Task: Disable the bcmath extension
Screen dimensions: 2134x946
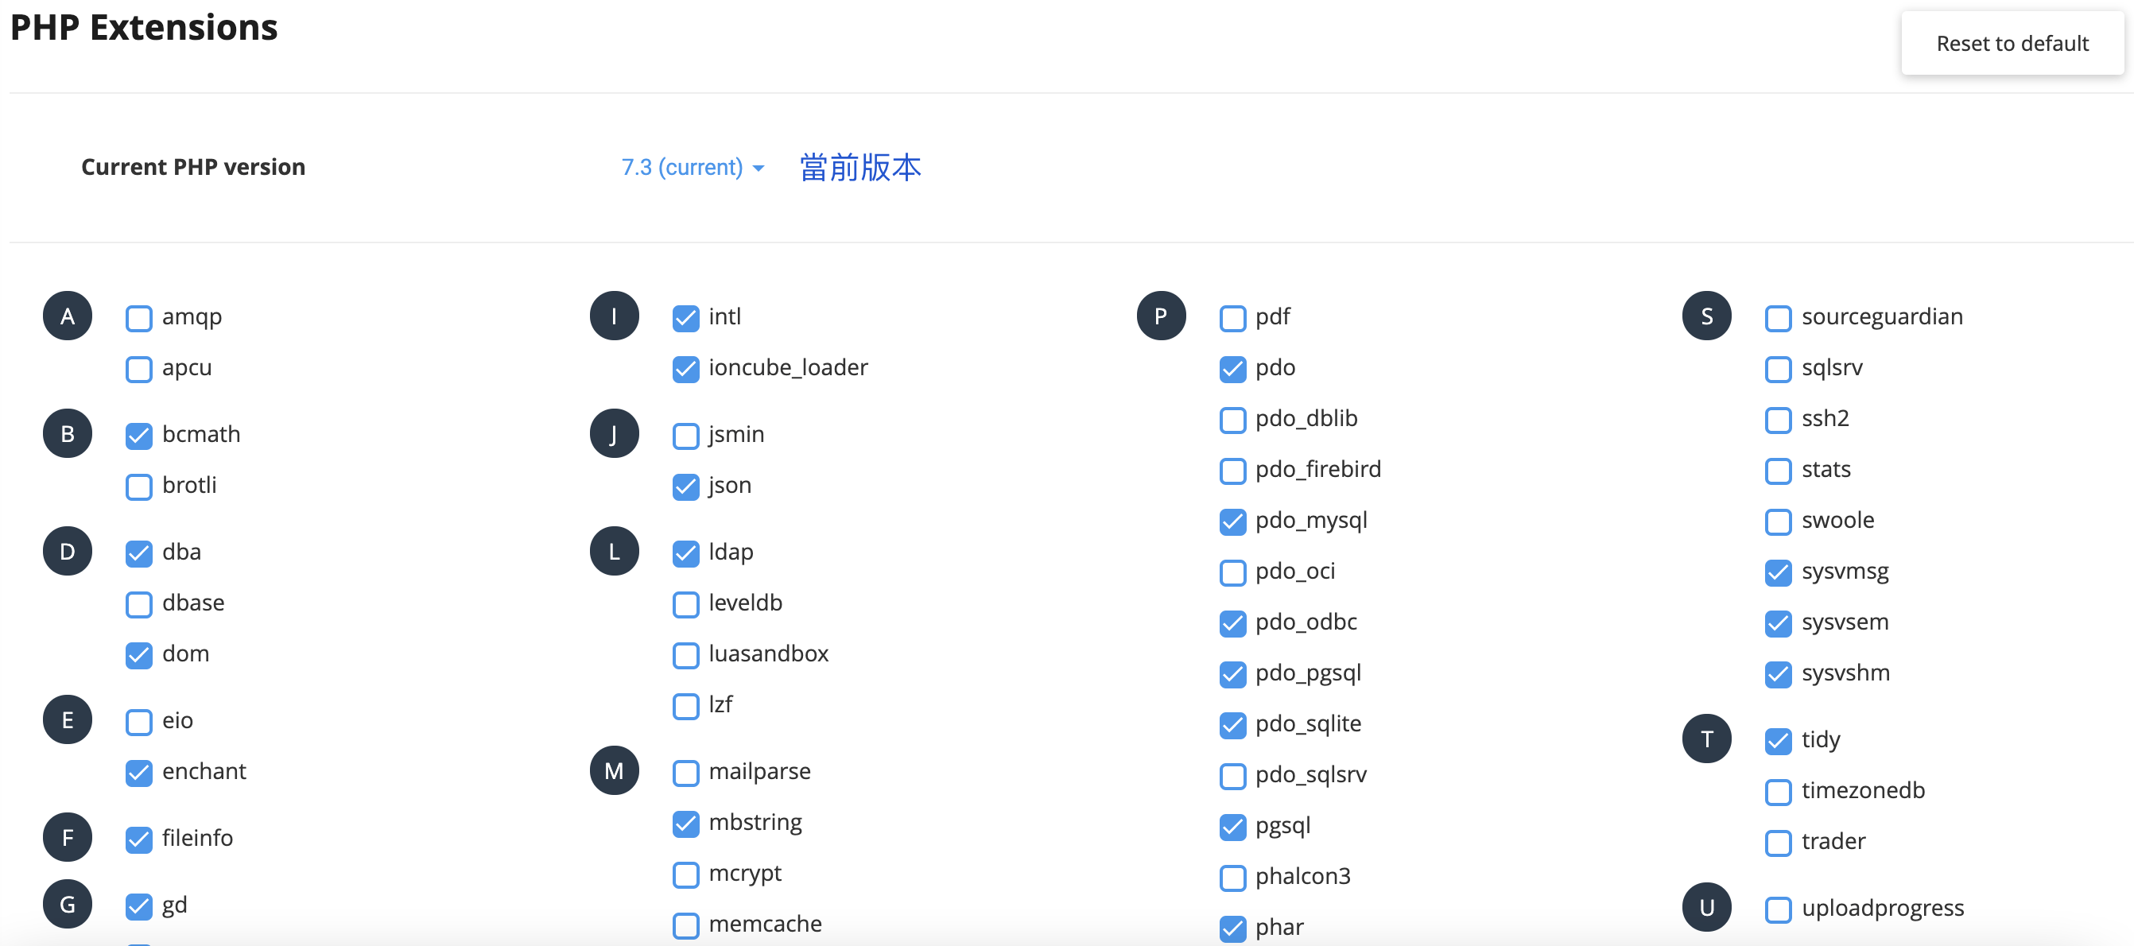Action: click(138, 435)
